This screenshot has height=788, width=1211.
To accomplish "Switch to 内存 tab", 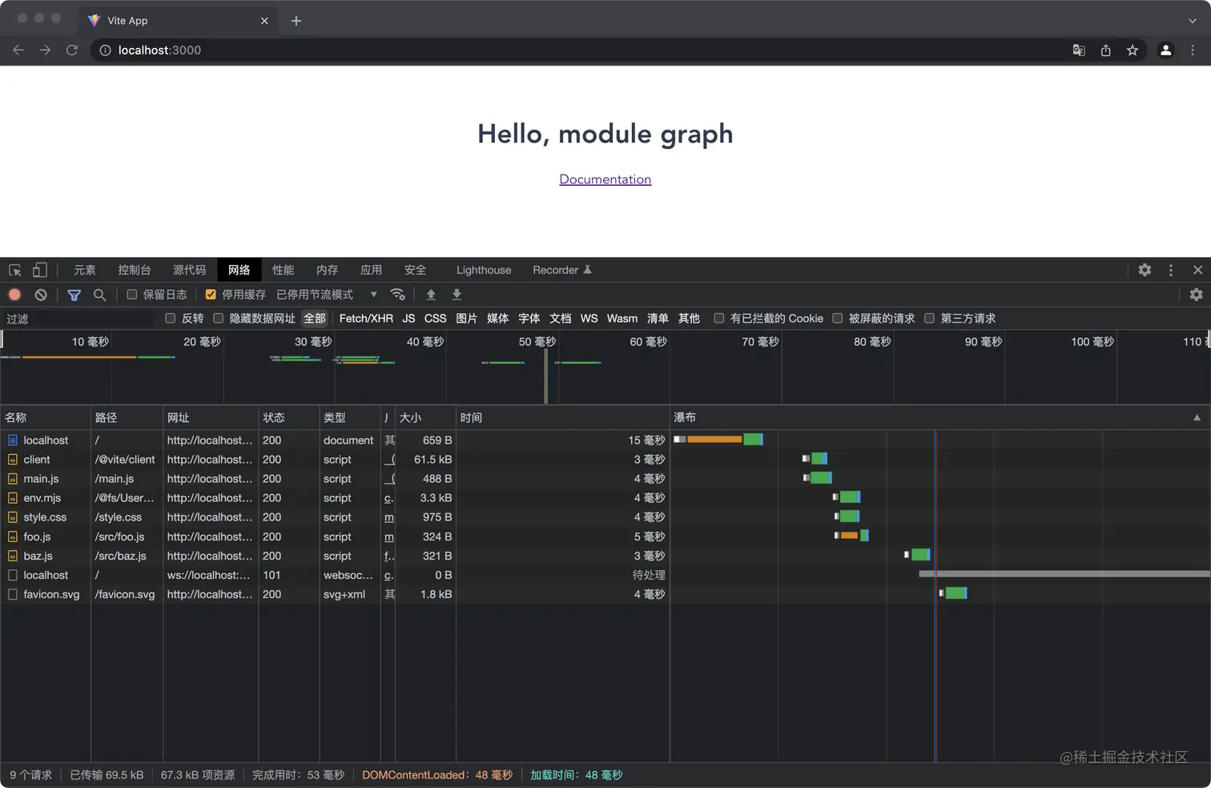I will tap(327, 270).
